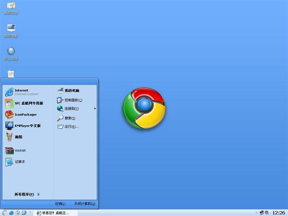Open the Recycle Bin desktop icon
288x216 pixels.
point(11,74)
